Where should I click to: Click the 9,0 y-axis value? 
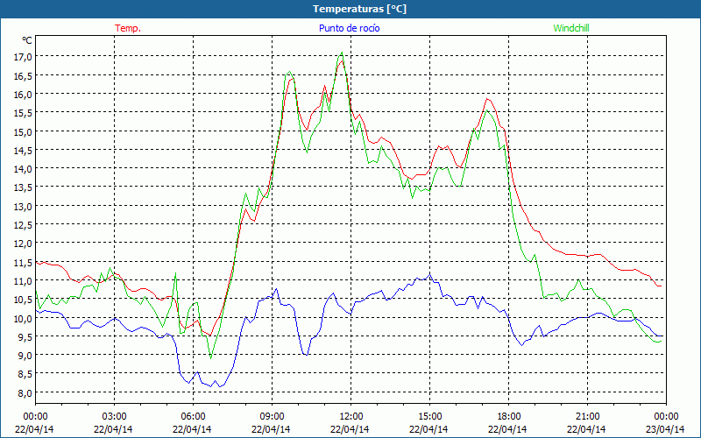(x=26, y=355)
